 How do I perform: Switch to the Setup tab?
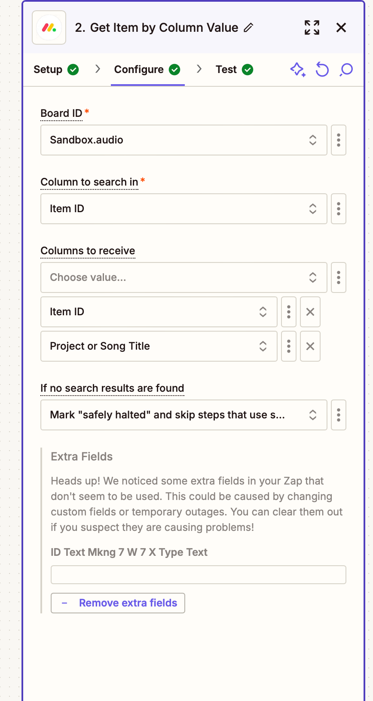tap(56, 70)
